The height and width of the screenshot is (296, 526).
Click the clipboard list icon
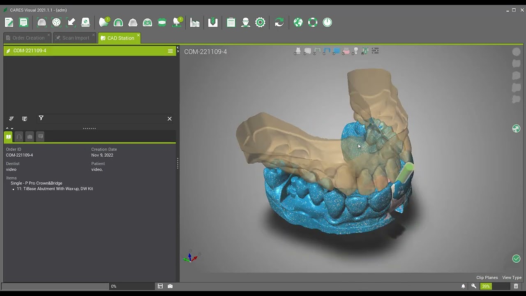(231, 22)
